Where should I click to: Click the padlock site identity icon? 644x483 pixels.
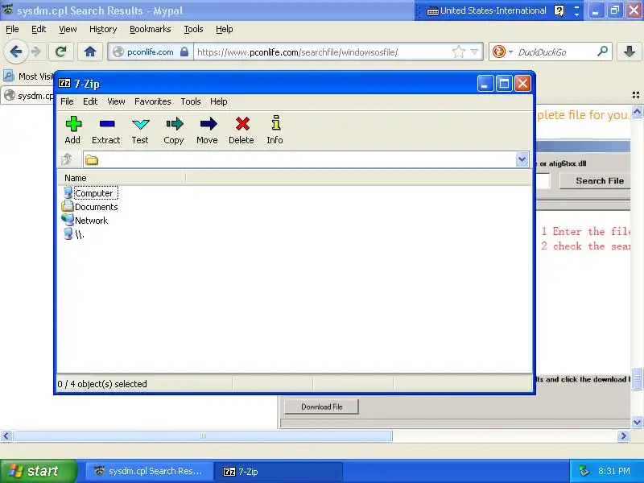(x=184, y=52)
